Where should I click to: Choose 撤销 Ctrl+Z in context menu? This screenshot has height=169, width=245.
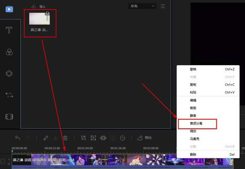point(208,69)
